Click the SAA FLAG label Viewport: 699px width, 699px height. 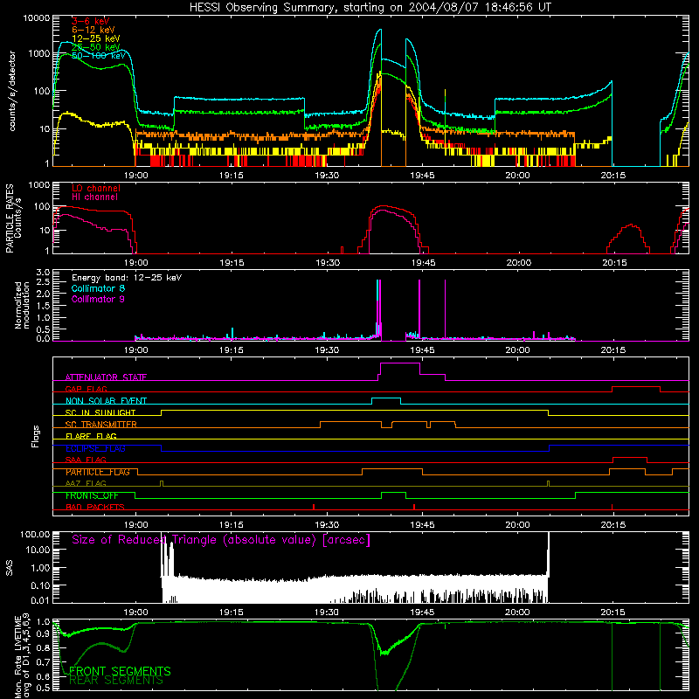pyautogui.click(x=86, y=460)
